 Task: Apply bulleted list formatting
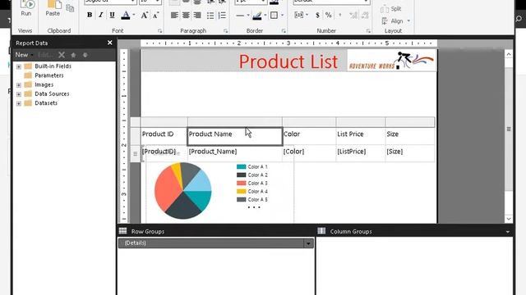[x=210, y=16]
